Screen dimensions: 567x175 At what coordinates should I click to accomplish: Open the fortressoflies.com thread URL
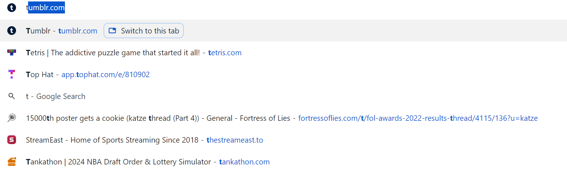[418, 118]
